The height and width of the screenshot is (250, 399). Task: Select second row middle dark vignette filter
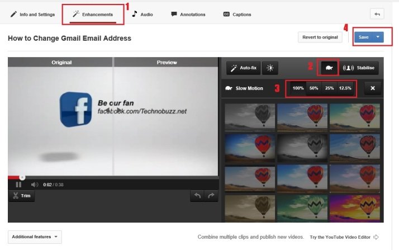click(x=302, y=148)
